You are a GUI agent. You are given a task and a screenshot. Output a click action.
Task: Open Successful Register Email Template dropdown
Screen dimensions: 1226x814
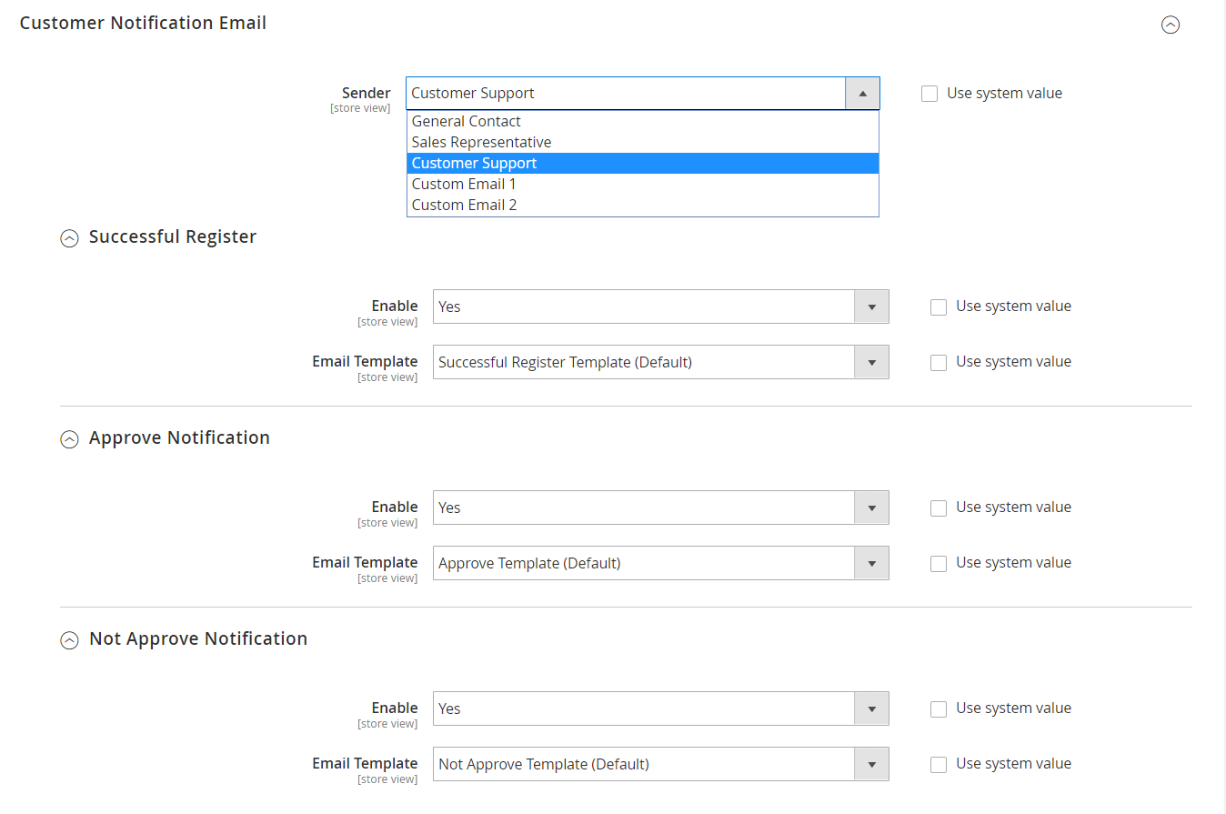click(660, 362)
